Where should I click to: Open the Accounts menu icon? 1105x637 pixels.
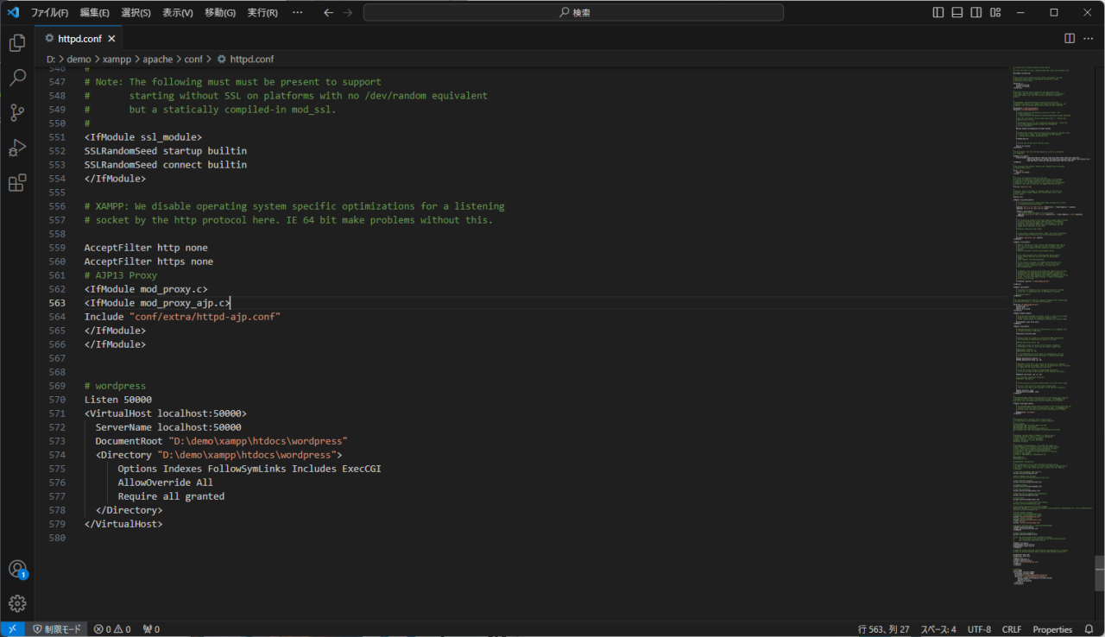[x=17, y=569]
